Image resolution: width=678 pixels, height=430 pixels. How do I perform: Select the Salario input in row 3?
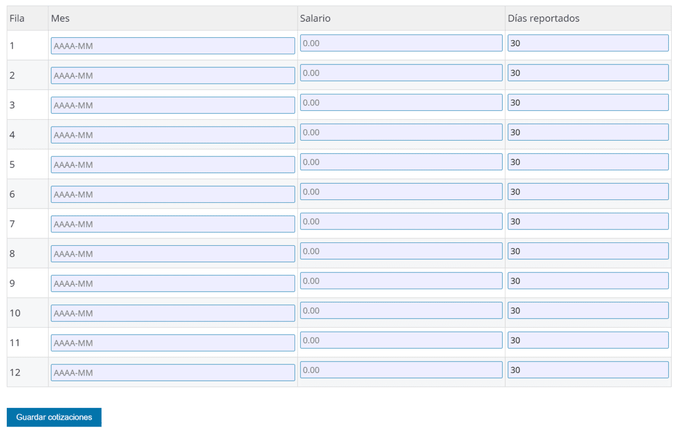[x=401, y=102]
